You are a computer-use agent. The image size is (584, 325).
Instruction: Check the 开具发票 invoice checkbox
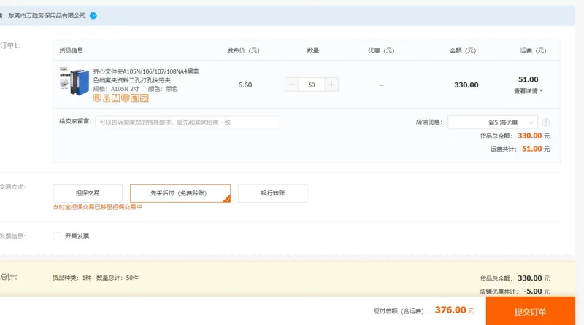click(x=57, y=236)
